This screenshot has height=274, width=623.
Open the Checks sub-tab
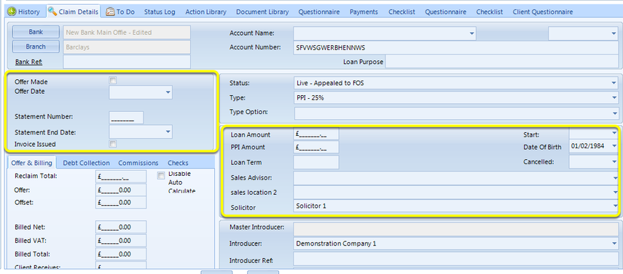coord(178,163)
